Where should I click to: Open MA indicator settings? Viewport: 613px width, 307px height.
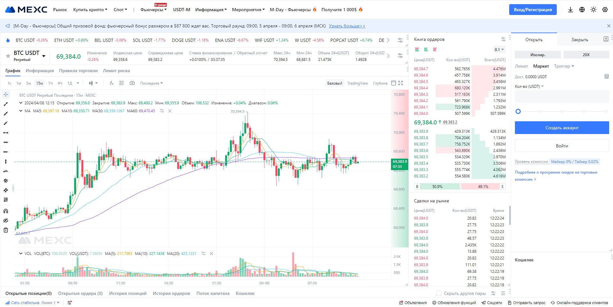point(162,111)
